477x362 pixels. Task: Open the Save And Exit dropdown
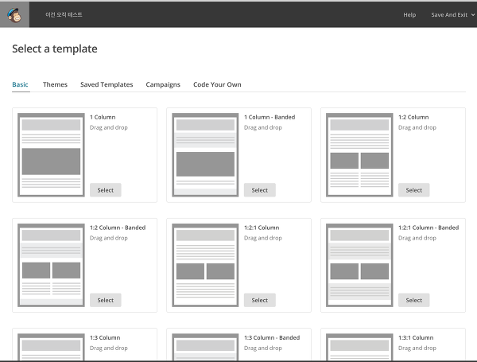tap(452, 14)
